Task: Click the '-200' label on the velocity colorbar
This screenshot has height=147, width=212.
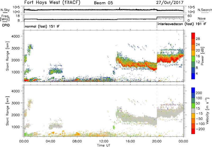Action: [200, 129]
